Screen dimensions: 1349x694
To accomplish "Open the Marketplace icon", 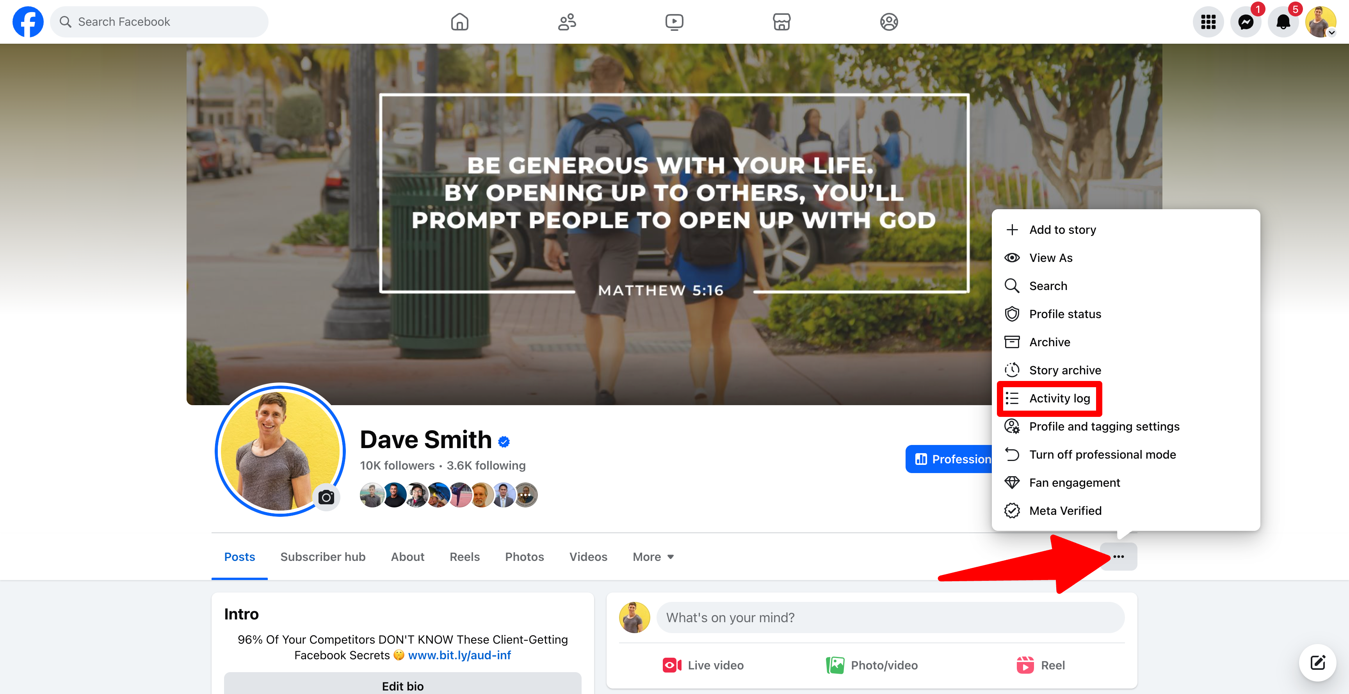I will click(x=781, y=21).
